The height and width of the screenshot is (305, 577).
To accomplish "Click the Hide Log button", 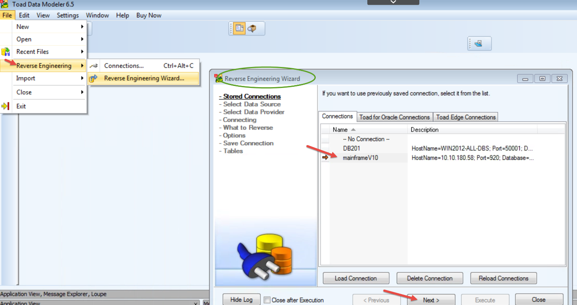I will pyautogui.click(x=242, y=299).
